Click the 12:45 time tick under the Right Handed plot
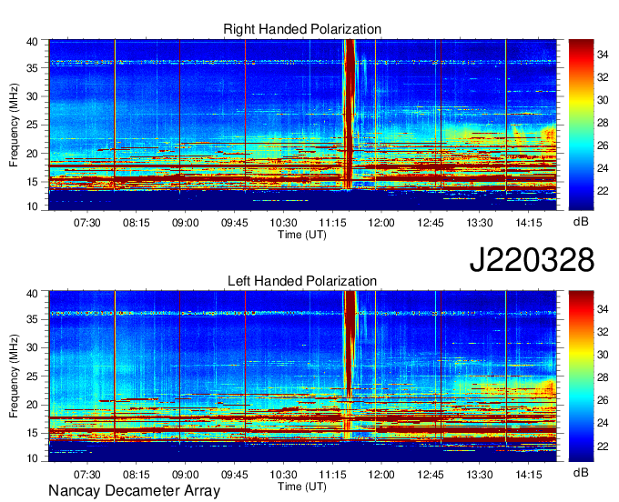The image size is (619, 502). (431, 223)
